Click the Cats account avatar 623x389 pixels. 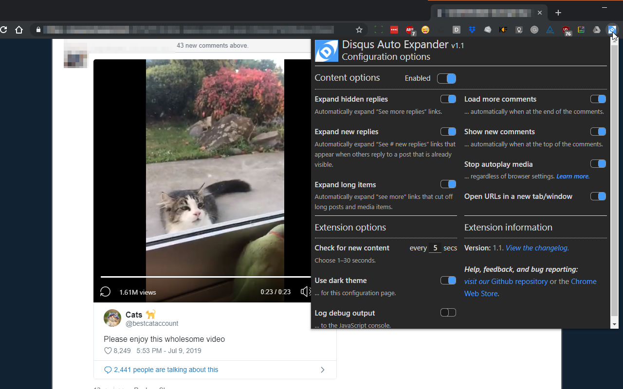pos(112,318)
